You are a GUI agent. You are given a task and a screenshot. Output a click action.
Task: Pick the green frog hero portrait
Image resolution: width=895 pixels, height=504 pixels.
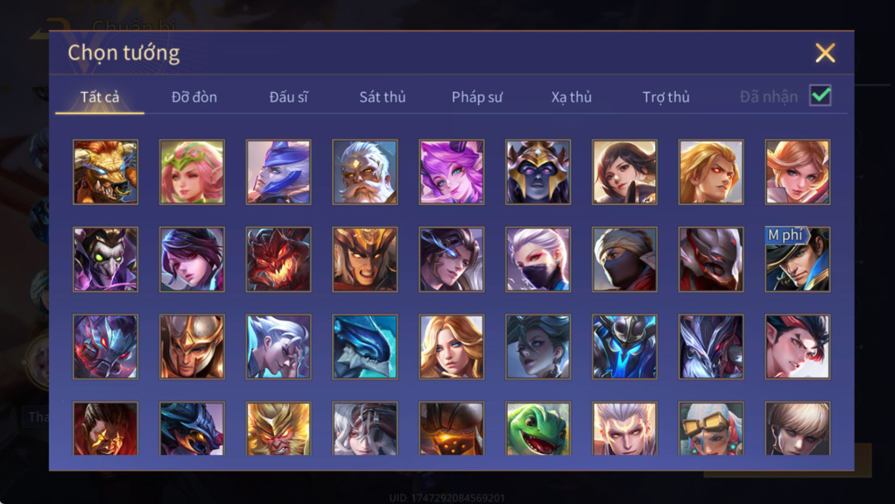click(538, 428)
